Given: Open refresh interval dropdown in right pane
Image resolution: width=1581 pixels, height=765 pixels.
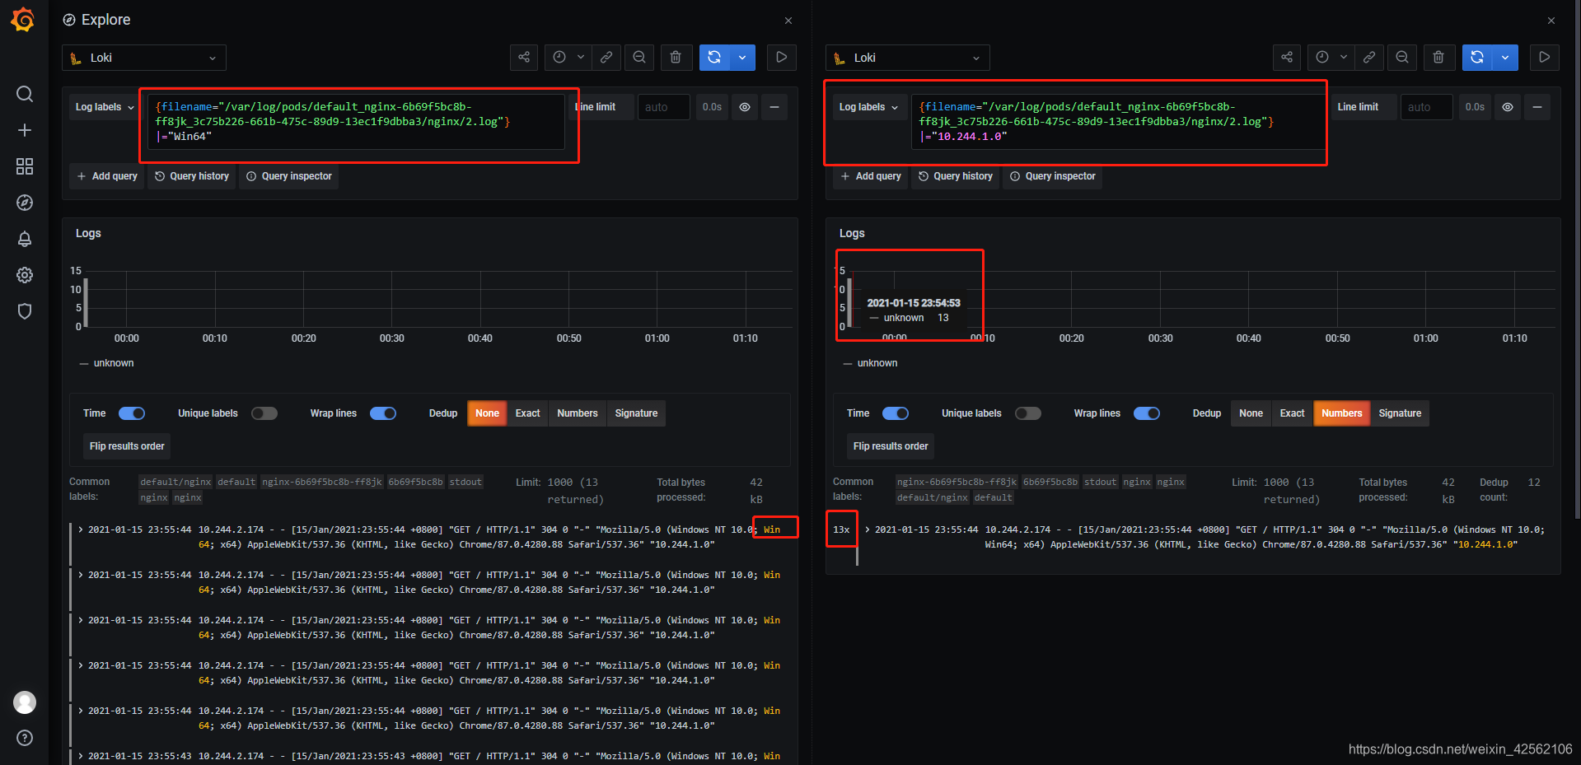Looking at the screenshot, I should (x=1505, y=58).
